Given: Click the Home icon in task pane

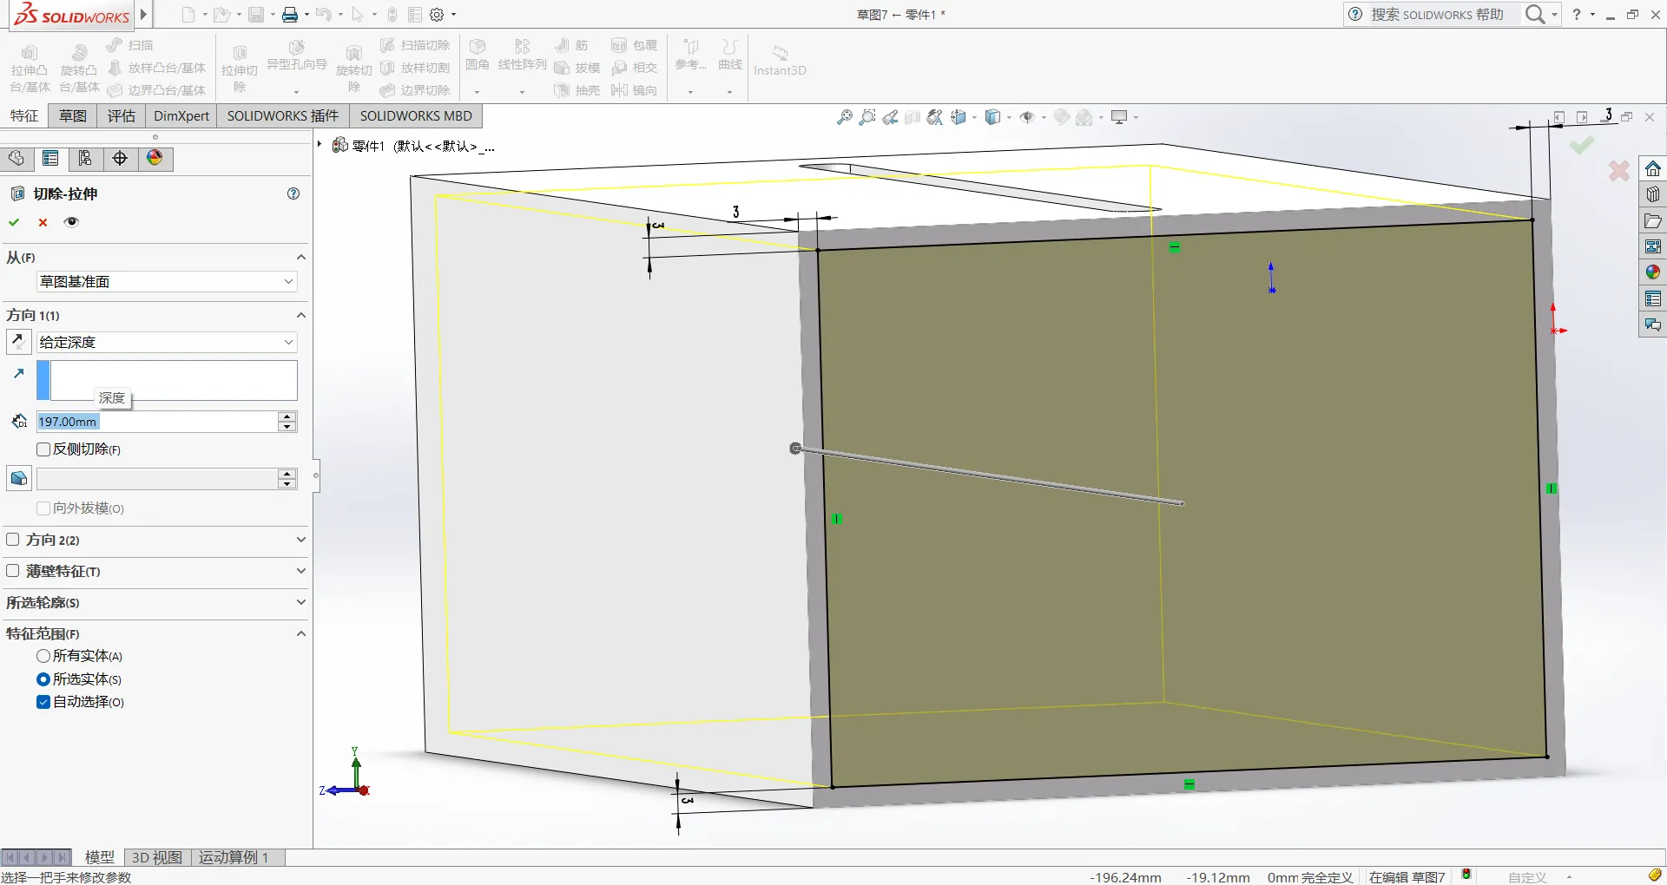Looking at the screenshot, I should click(1652, 168).
